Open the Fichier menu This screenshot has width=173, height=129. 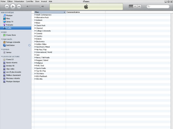3,1
